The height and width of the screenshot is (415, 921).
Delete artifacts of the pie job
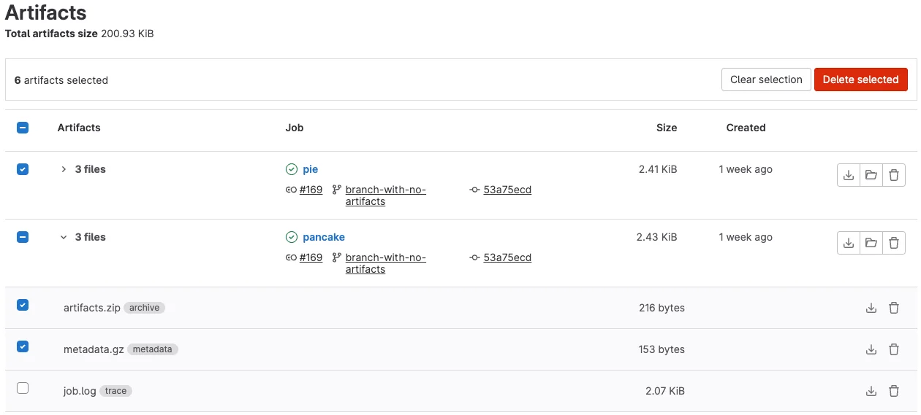[x=894, y=175]
